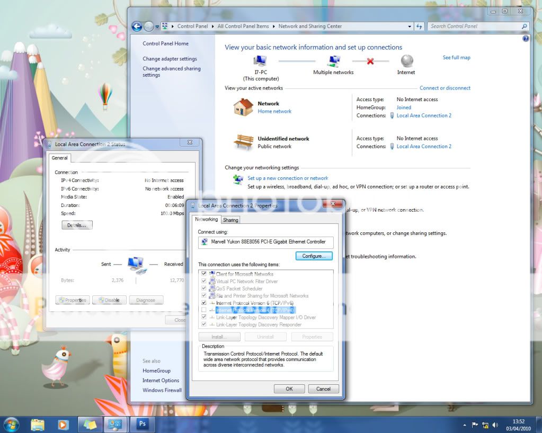The height and width of the screenshot is (433, 542).
Task: Expand the address bar history dropdown arrow
Action: click(410, 26)
